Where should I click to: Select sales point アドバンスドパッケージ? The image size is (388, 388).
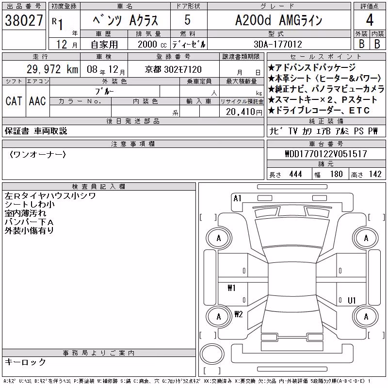[x=312, y=67]
